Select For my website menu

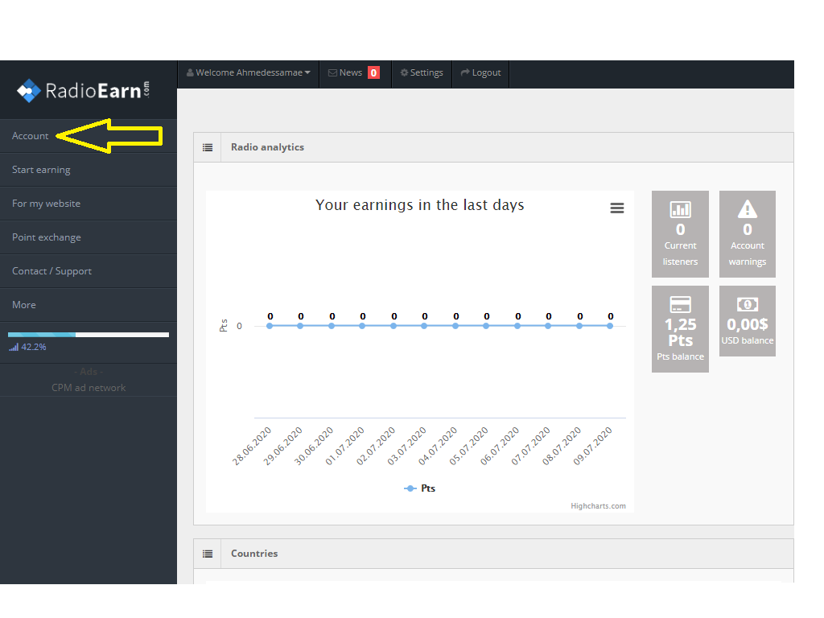click(x=89, y=204)
